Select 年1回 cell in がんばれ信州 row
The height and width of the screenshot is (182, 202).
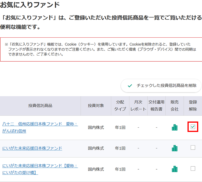[x=120, y=128]
